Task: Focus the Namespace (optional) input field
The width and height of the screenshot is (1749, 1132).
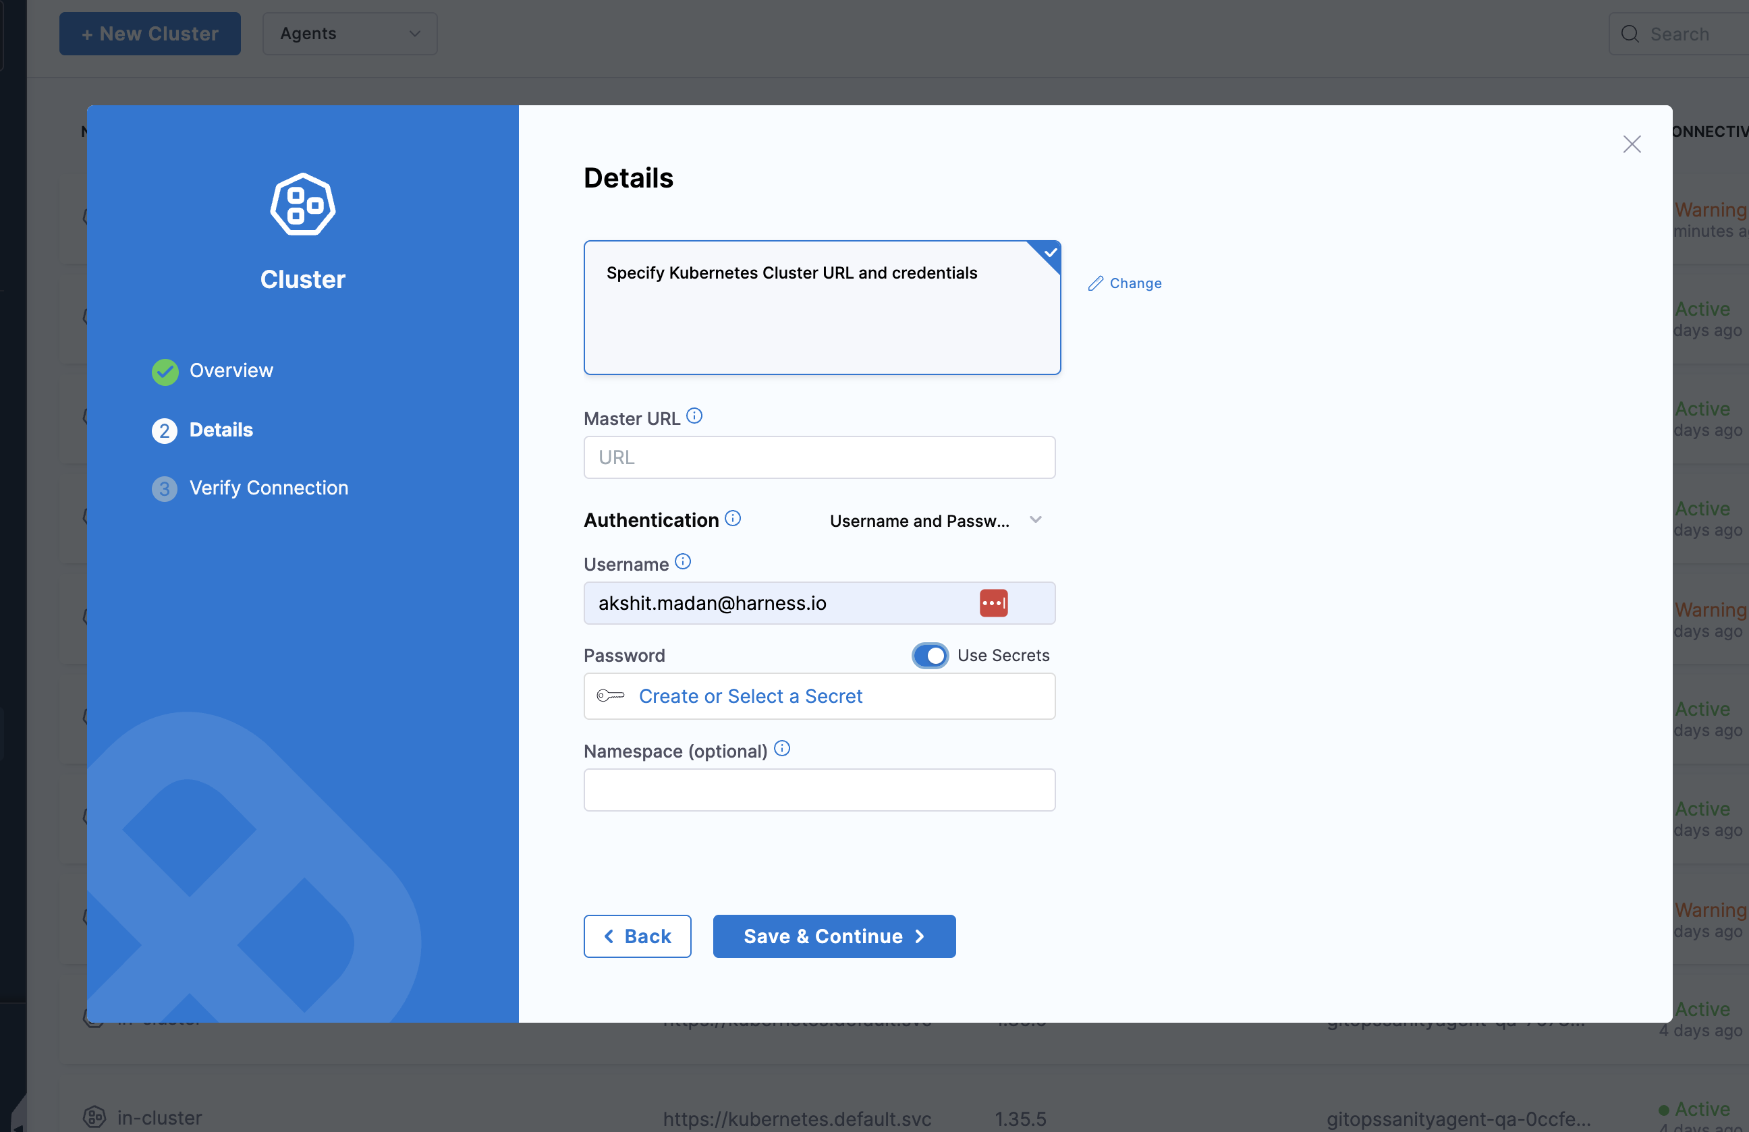Action: coord(818,790)
